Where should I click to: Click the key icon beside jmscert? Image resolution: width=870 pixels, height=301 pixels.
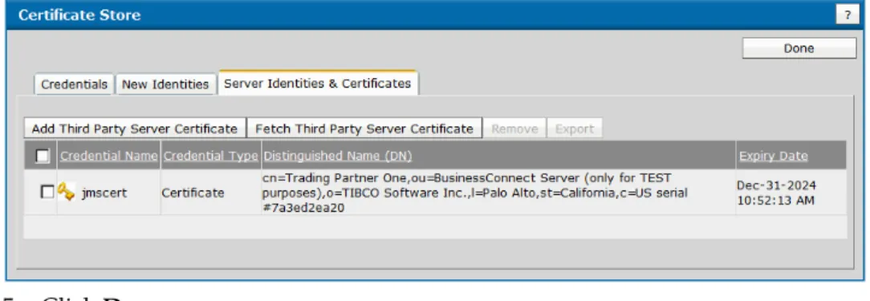click(67, 193)
